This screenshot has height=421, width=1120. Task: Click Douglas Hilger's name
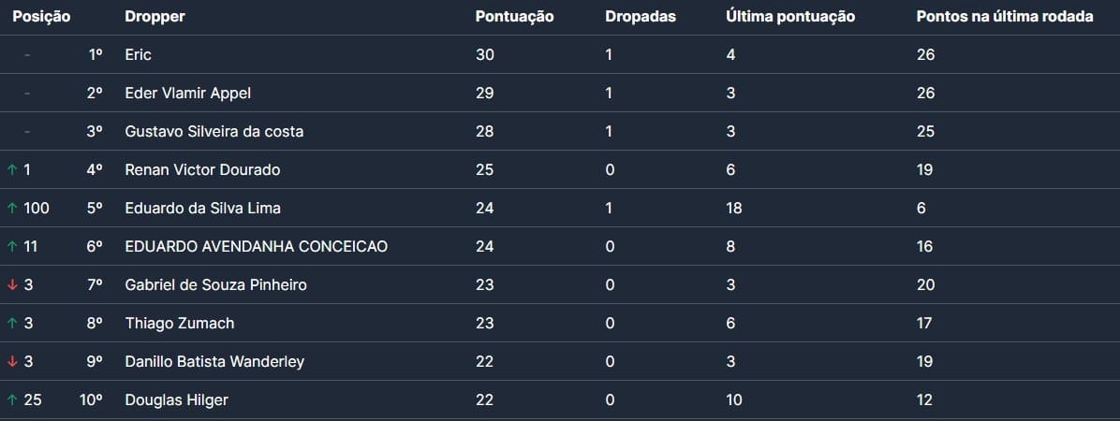point(176,400)
